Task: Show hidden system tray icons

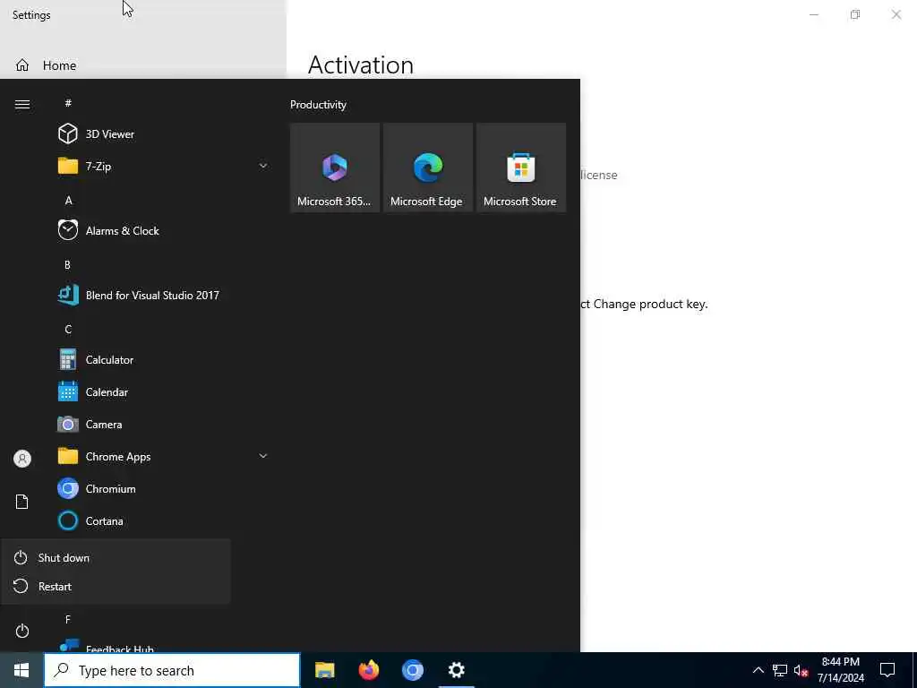Action: click(758, 670)
